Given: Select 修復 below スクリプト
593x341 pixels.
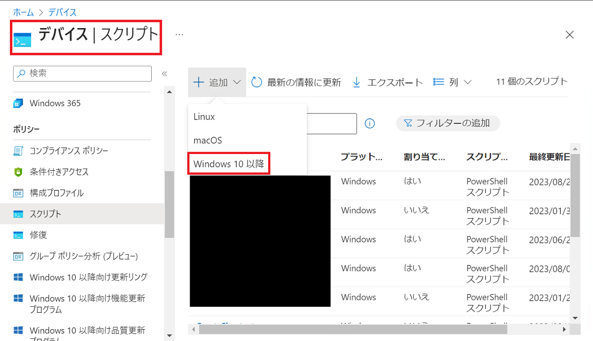Looking at the screenshot, I should pos(40,235).
